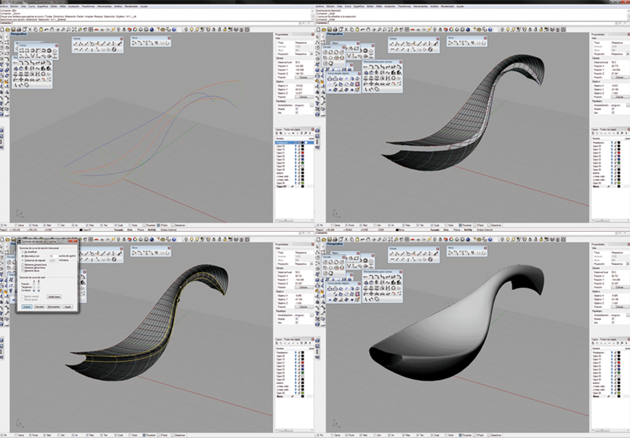
Task: Select Zoom Extents icon in the curves window toolbar
Action: click(74, 30)
